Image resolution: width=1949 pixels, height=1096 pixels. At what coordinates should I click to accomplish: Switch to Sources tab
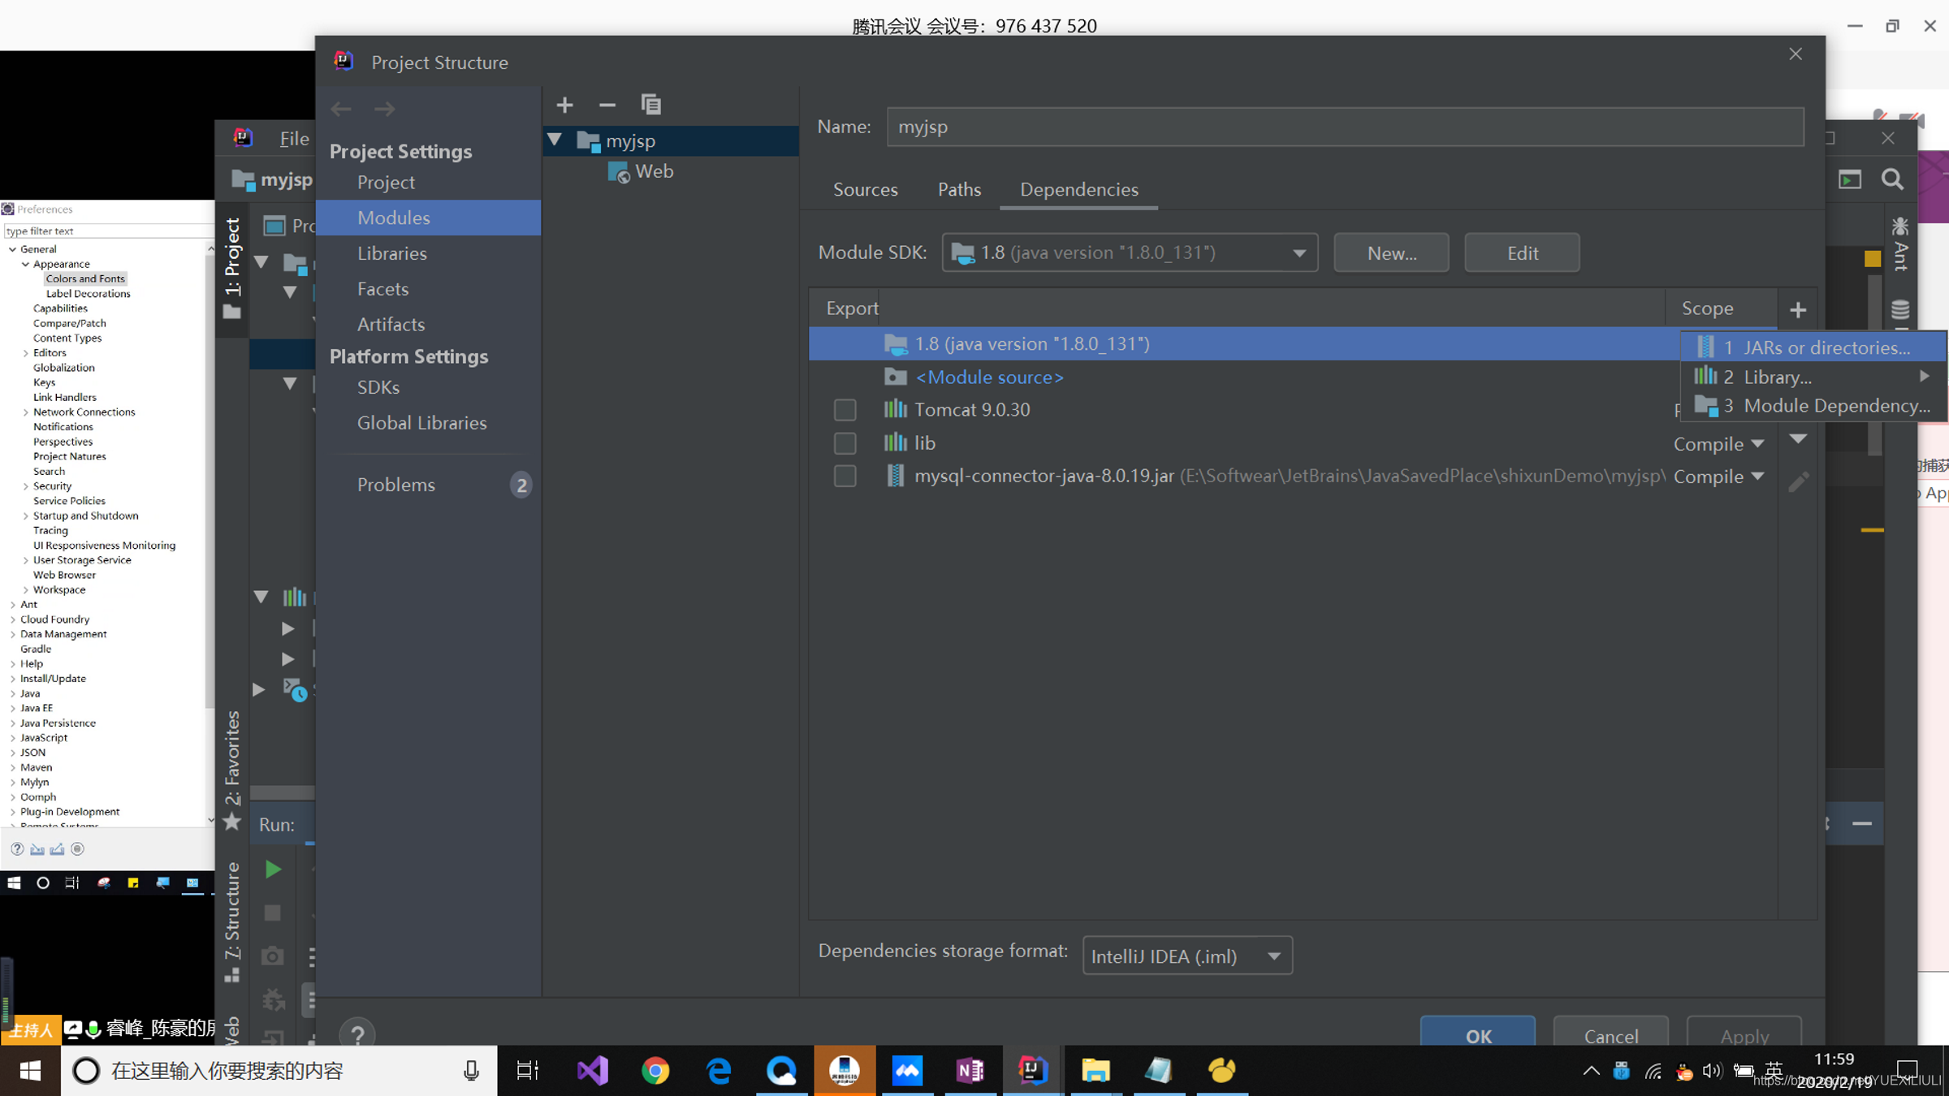click(x=865, y=189)
